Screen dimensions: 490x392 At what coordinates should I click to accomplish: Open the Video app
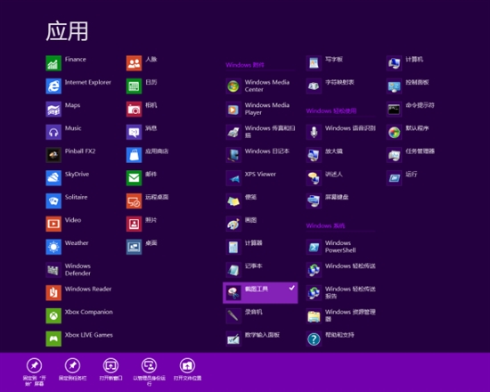coord(64,224)
